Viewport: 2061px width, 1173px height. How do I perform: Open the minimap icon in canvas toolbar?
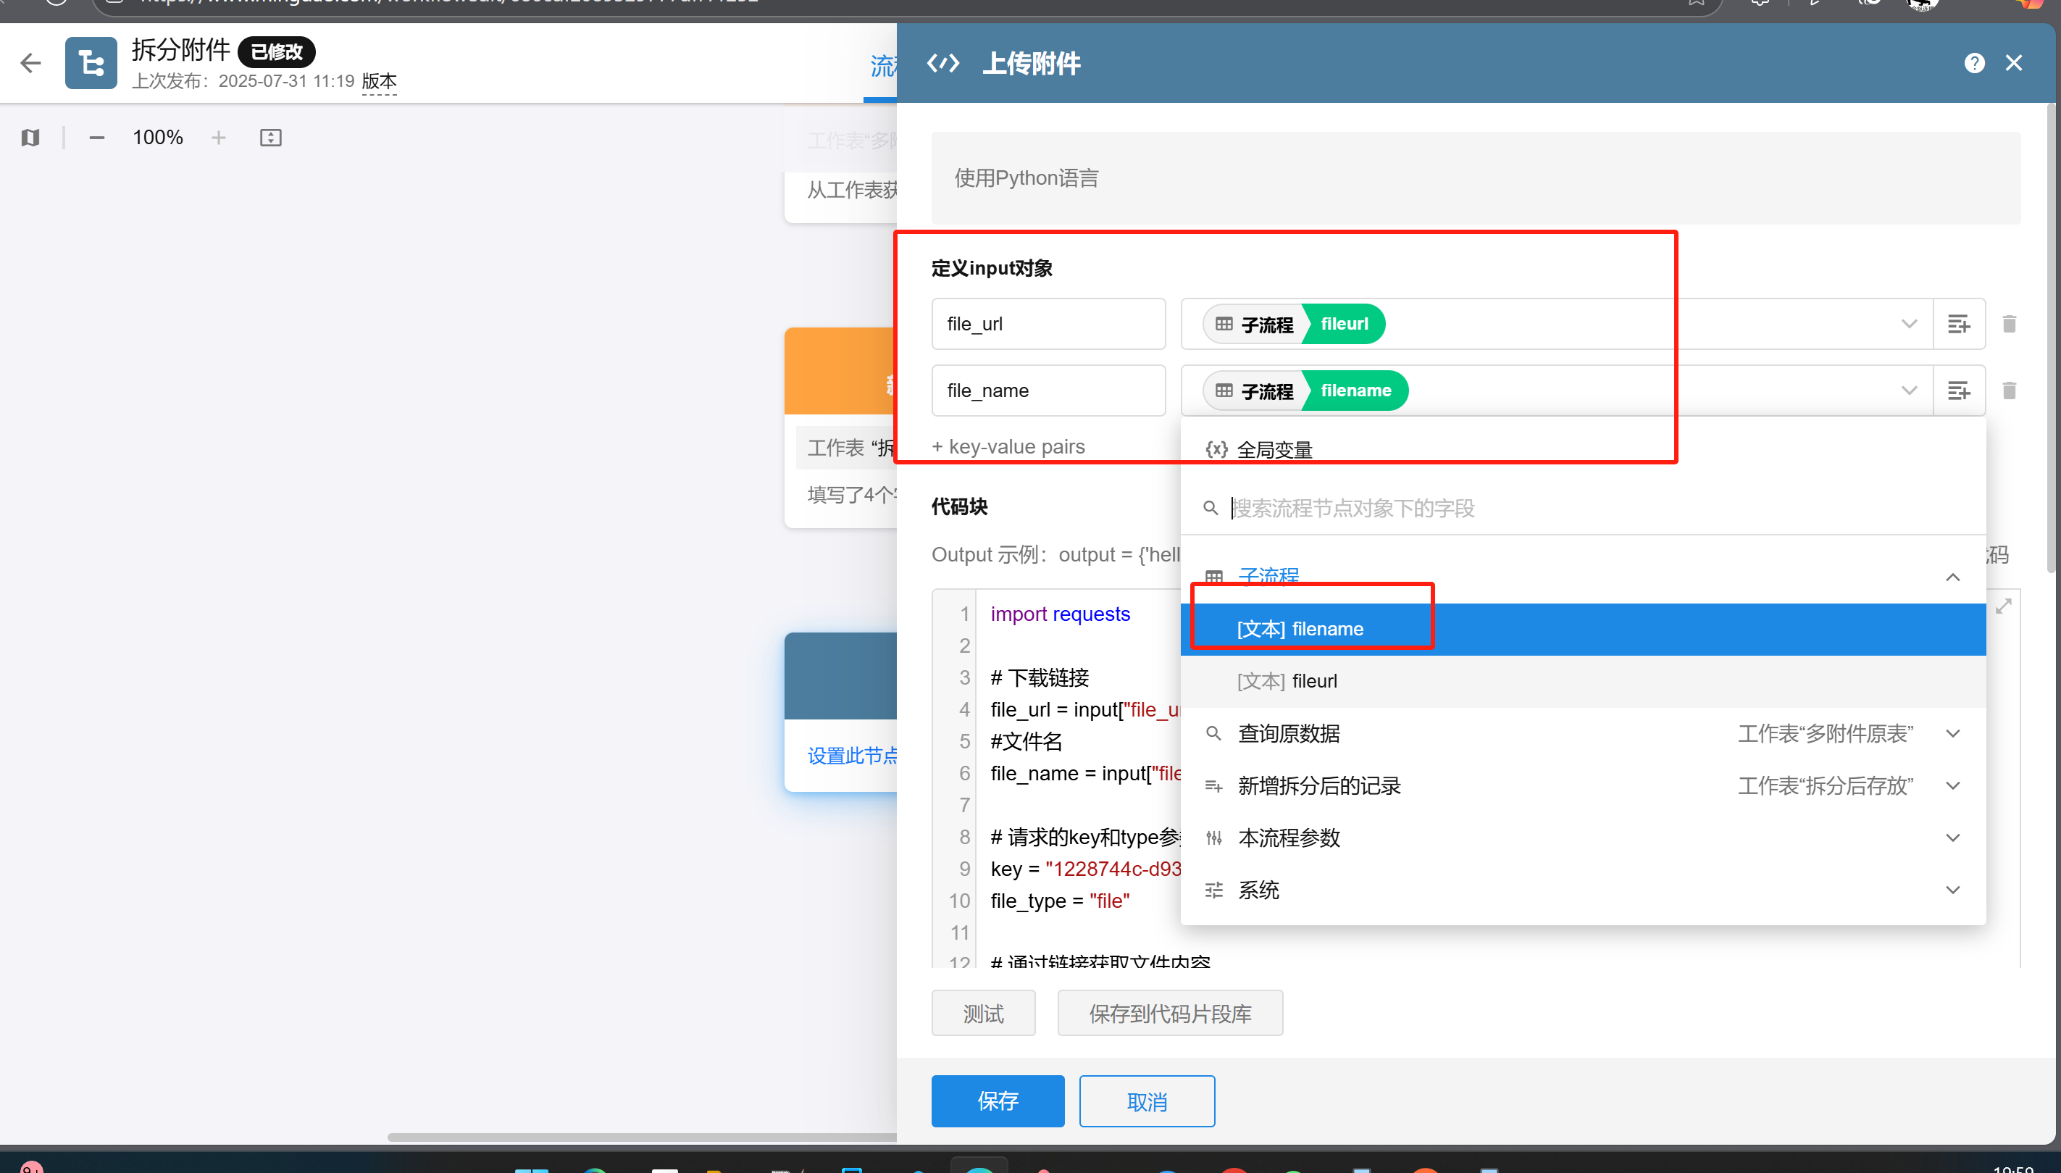coord(30,138)
